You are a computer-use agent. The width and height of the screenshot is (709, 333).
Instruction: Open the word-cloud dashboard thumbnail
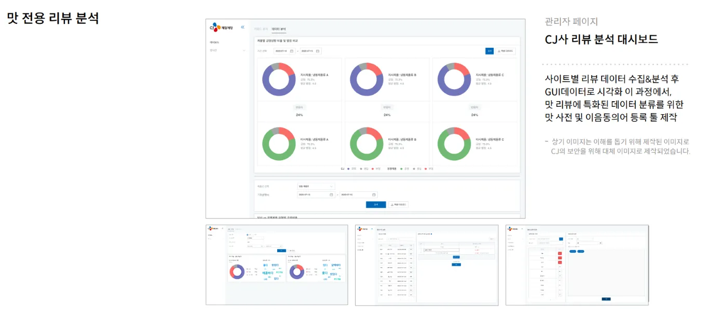[x=277, y=265]
